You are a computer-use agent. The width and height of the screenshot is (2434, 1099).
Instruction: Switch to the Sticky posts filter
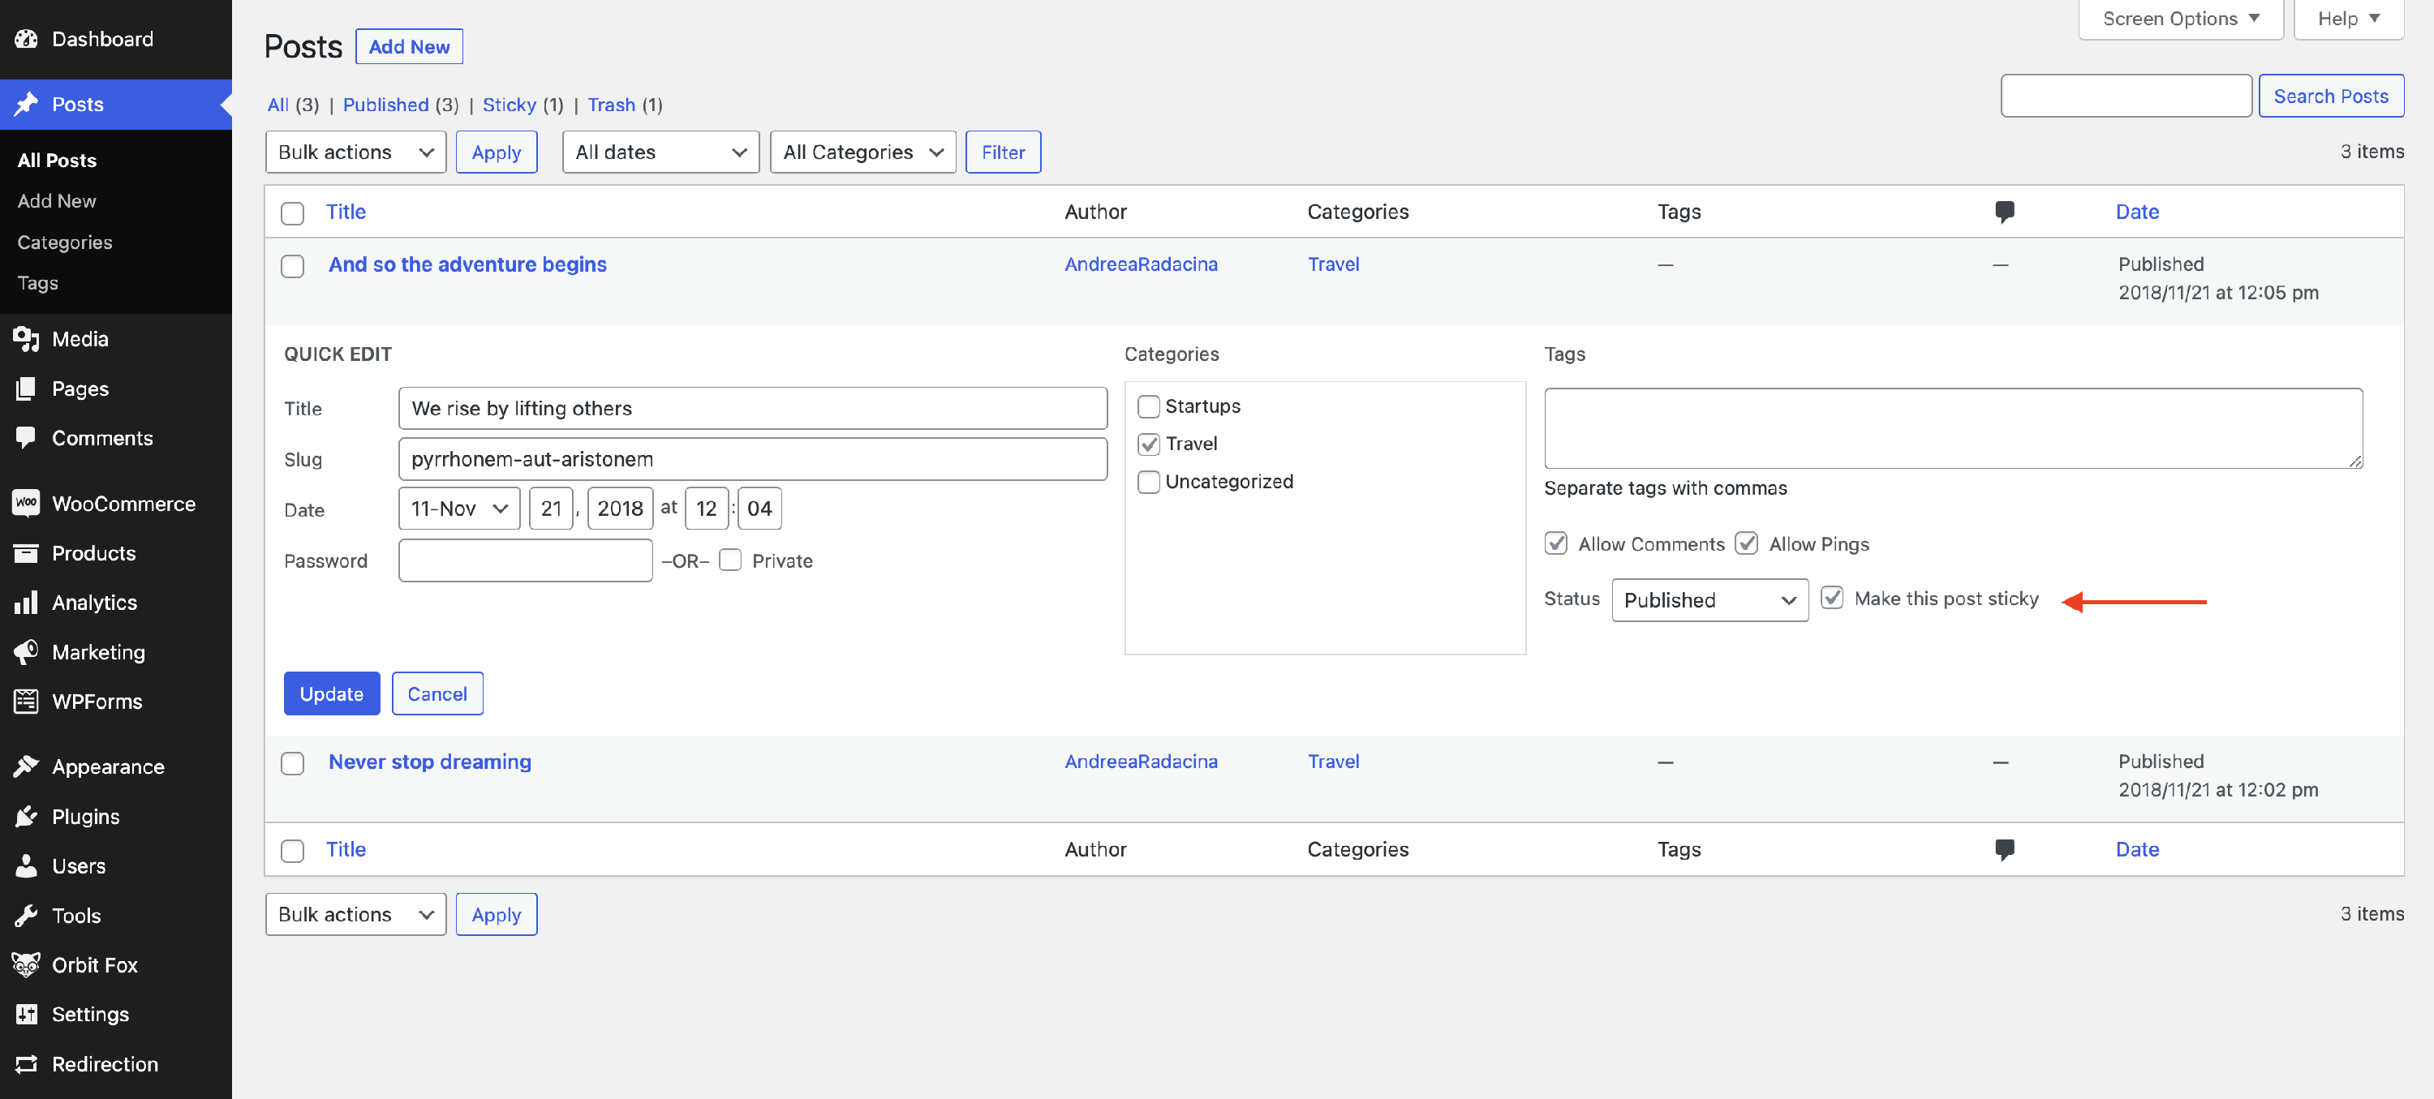510,104
